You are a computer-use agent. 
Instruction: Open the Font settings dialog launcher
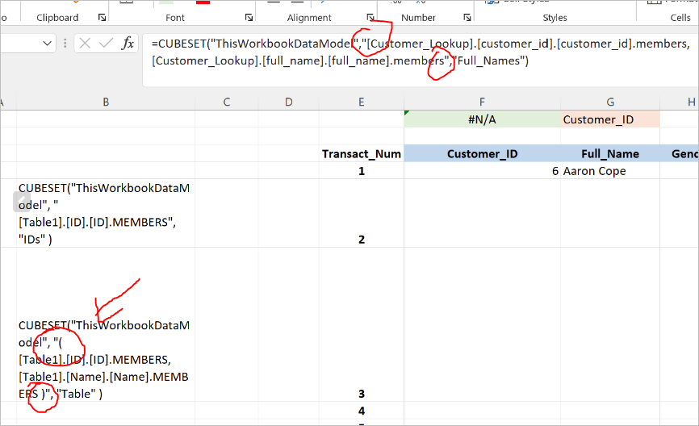(249, 18)
